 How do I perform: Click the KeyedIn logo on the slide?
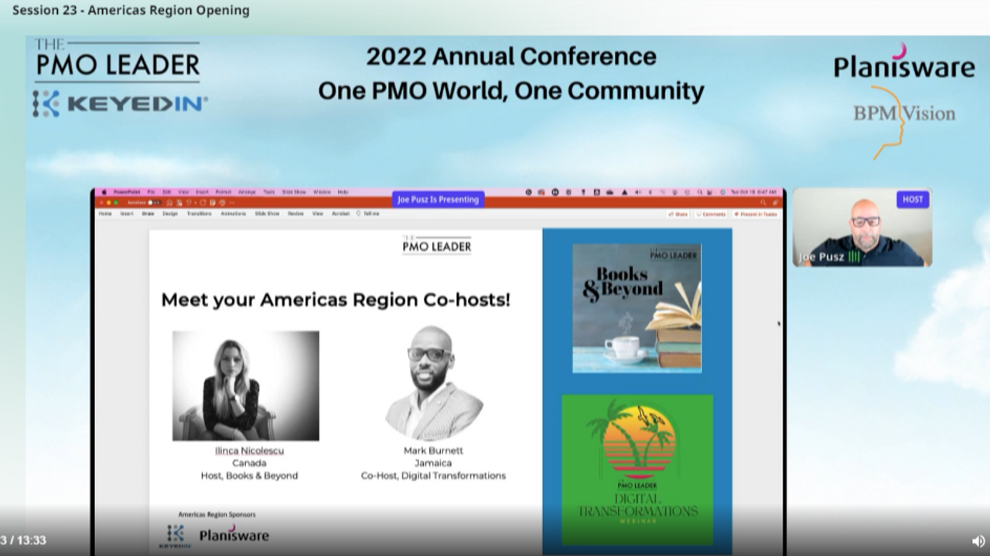coord(175,536)
